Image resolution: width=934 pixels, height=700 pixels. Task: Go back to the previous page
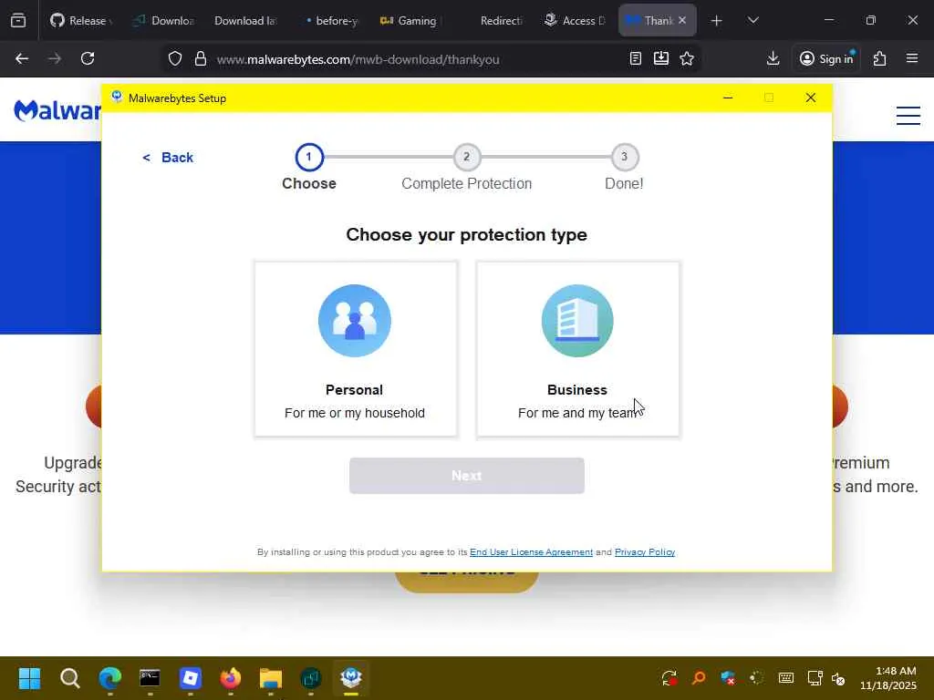click(x=22, y=58)
